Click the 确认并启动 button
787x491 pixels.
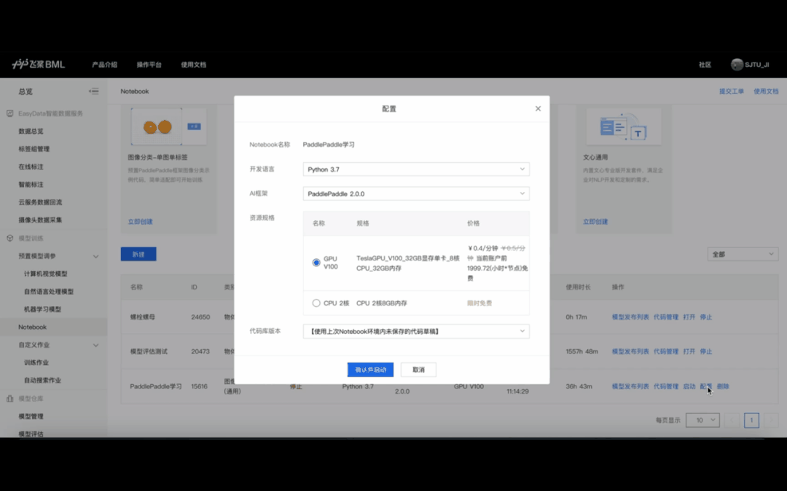[370, 369]
